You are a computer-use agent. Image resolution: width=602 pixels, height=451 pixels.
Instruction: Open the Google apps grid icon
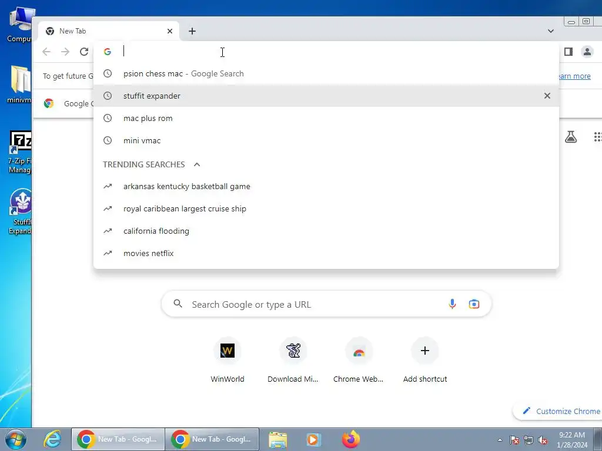(x=598, y=136)
